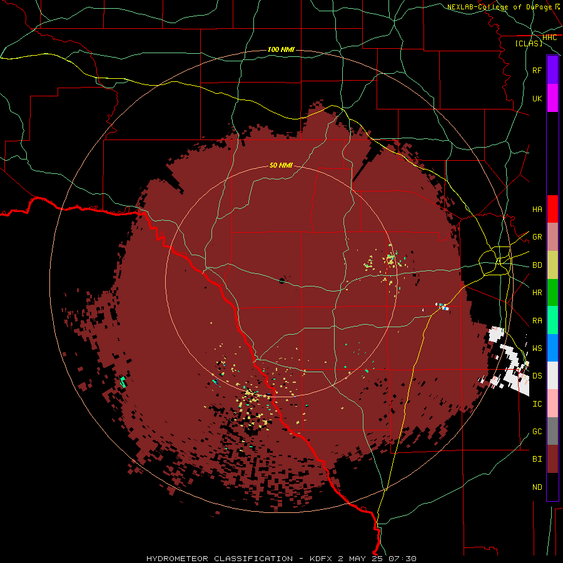
Task: Click the GC legend label
Action: (x=537, y=432)
